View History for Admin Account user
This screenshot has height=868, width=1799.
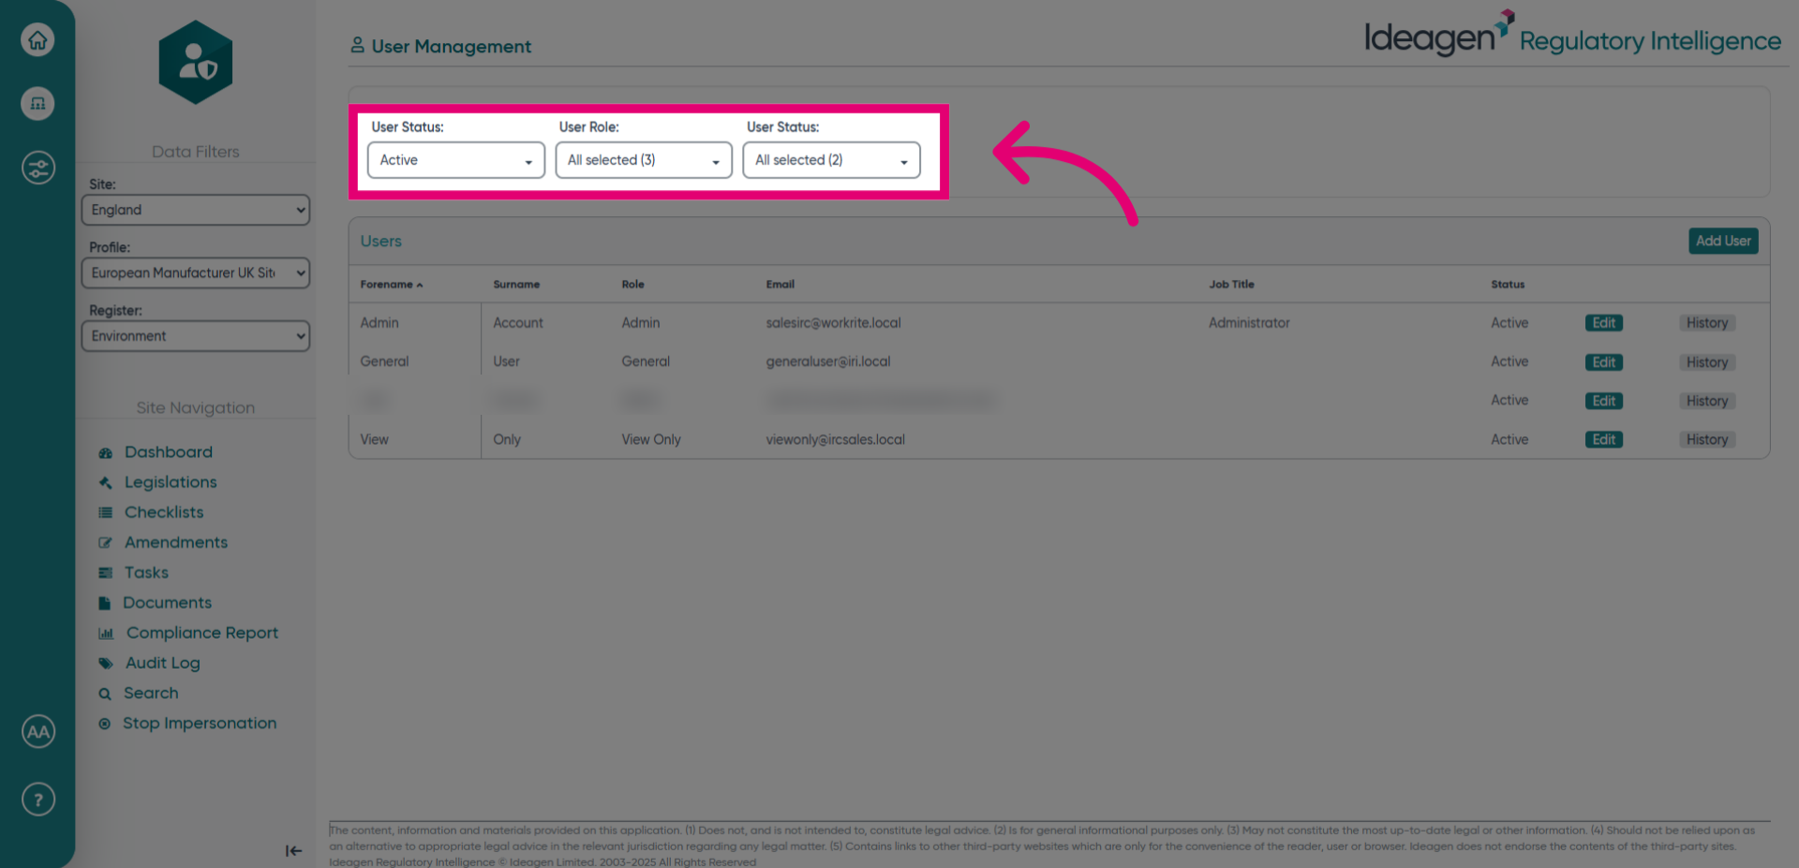(1706, 323)
